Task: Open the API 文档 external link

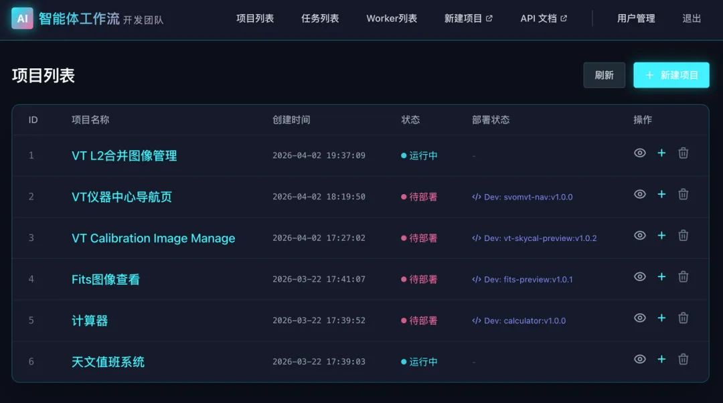Action: [543, 19]
